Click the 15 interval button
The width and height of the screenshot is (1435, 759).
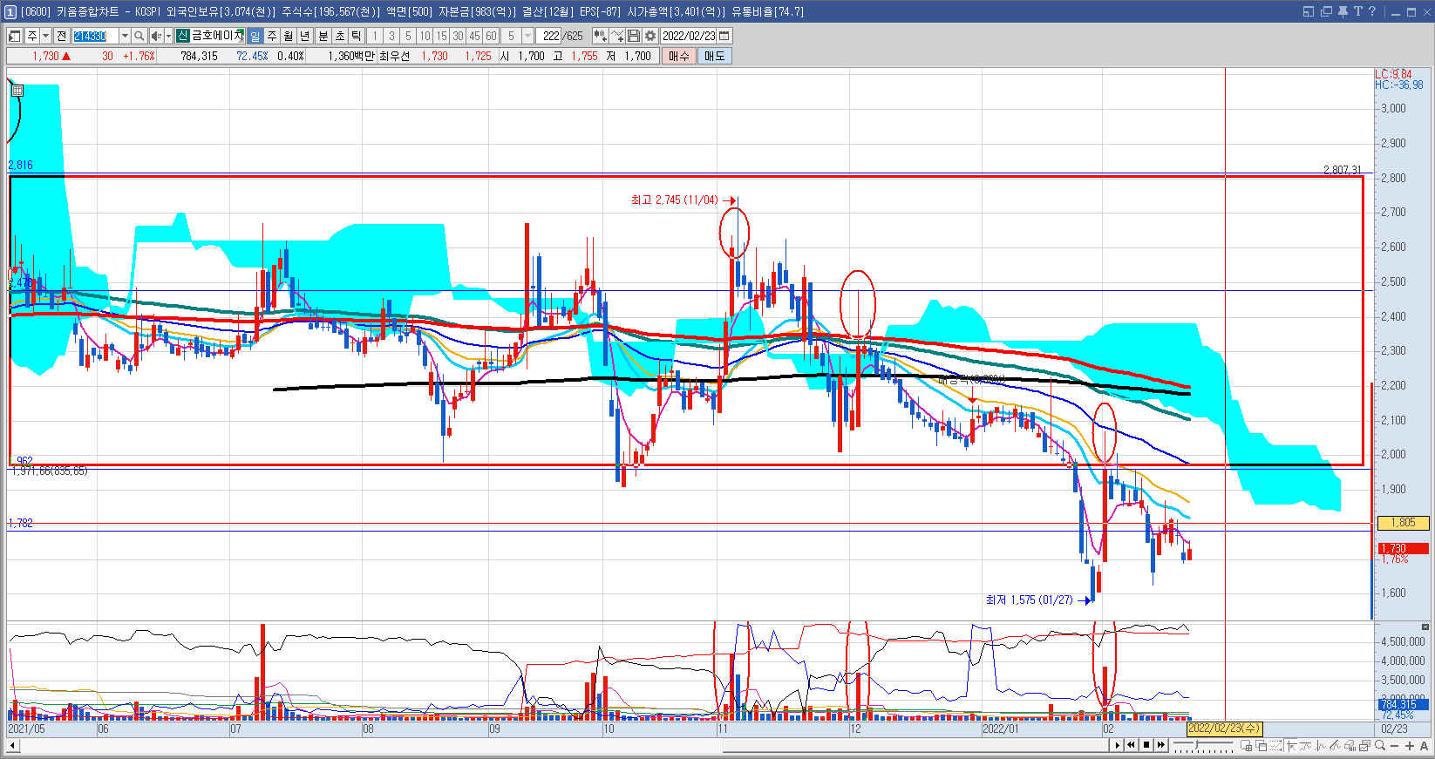(x=441, y=36)
